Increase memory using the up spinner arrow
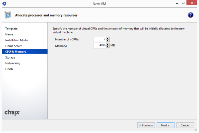 108,44
